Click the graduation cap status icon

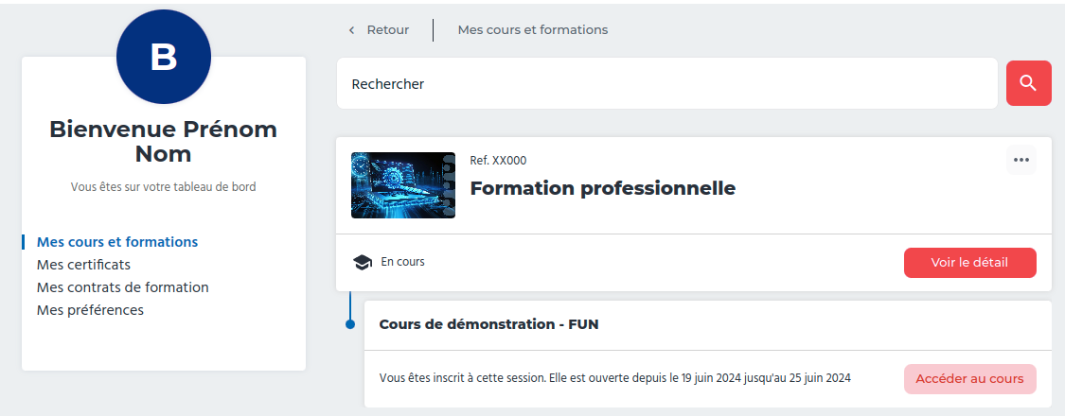(x=363, y=263)
